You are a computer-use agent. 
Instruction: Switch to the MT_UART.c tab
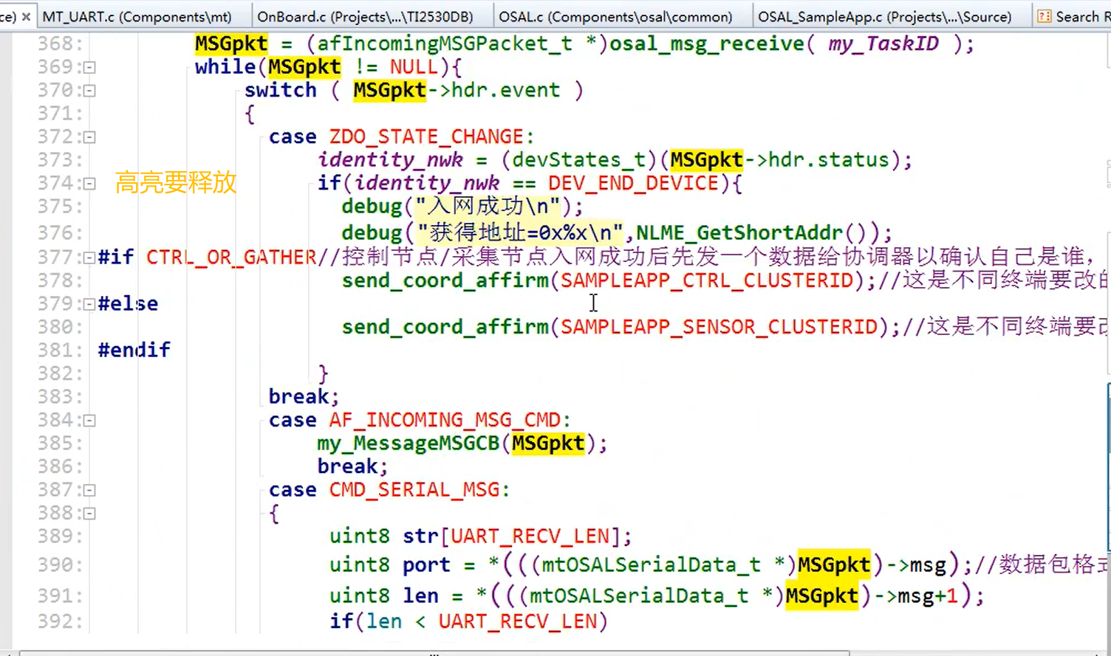coord(137,16)
